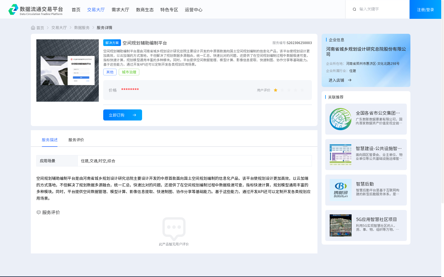Open the 智慧后勤 recommendation title
The image size is (444, 277).
(365, 184)
